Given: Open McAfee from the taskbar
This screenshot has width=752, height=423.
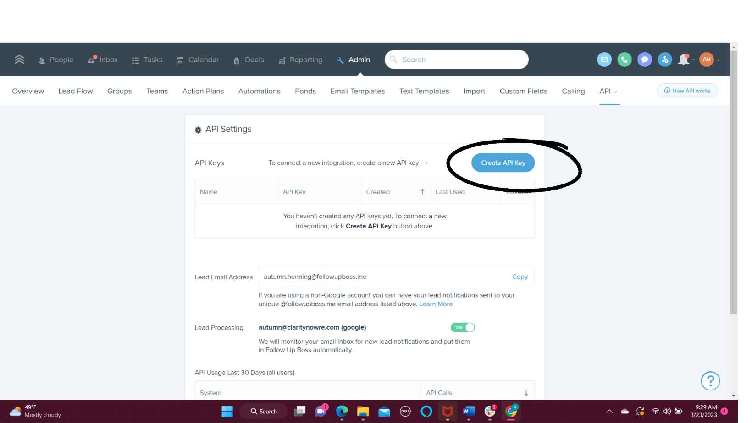Looking at the screenshot, I should coord(448,412).
